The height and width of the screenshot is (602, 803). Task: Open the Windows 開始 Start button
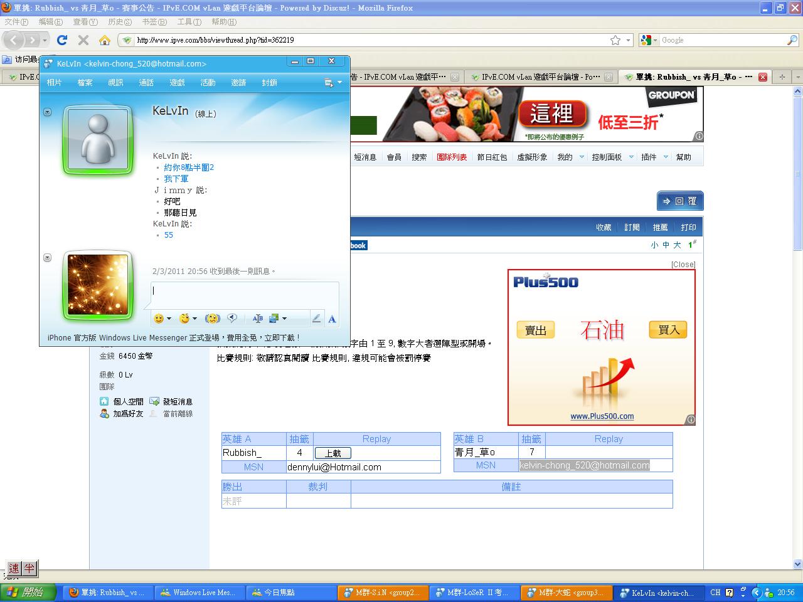point(29,592)
